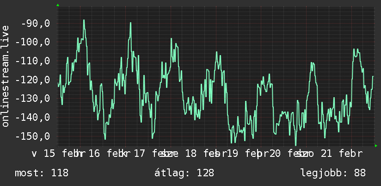Click the '21 febr' date label
The height and width of the screenshot is (186, 381).
(342, 154)
